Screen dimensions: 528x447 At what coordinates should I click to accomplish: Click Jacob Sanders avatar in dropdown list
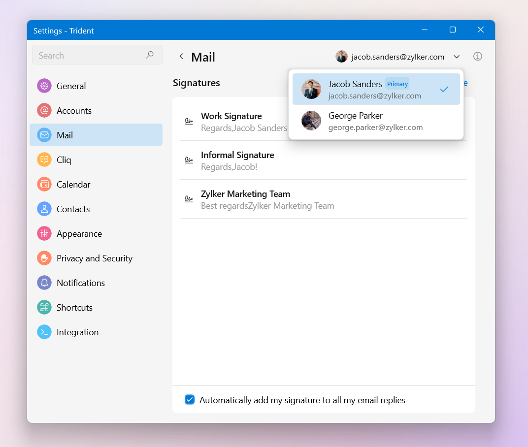coord(311,89)
